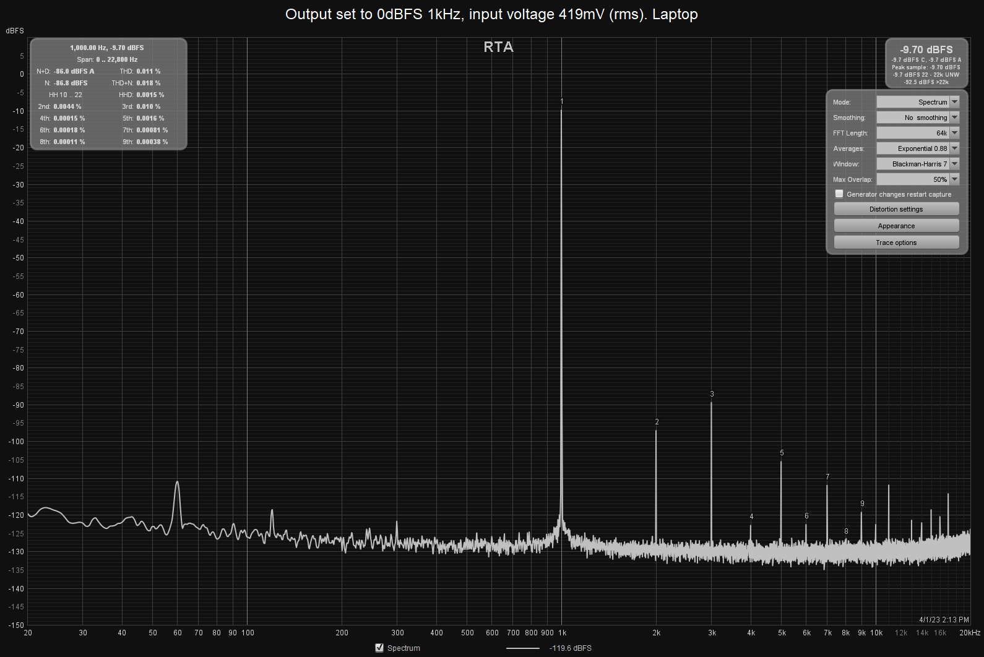Click the HHD 0.0015 % value
Viewport: 984px width, 657px height.
point(150,95)
